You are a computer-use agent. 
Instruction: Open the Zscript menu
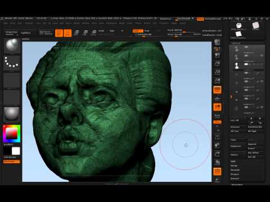[x=183, y=24]
